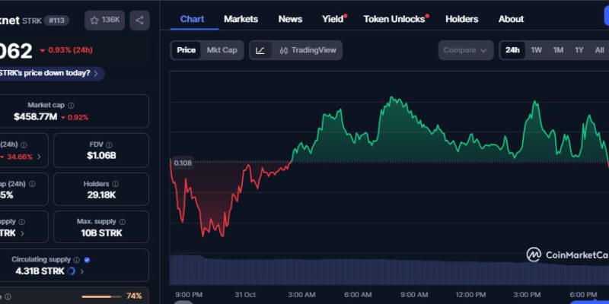Click the 74% supply progress bar
This screenshot has height=304, width=609.
point(96,296)
